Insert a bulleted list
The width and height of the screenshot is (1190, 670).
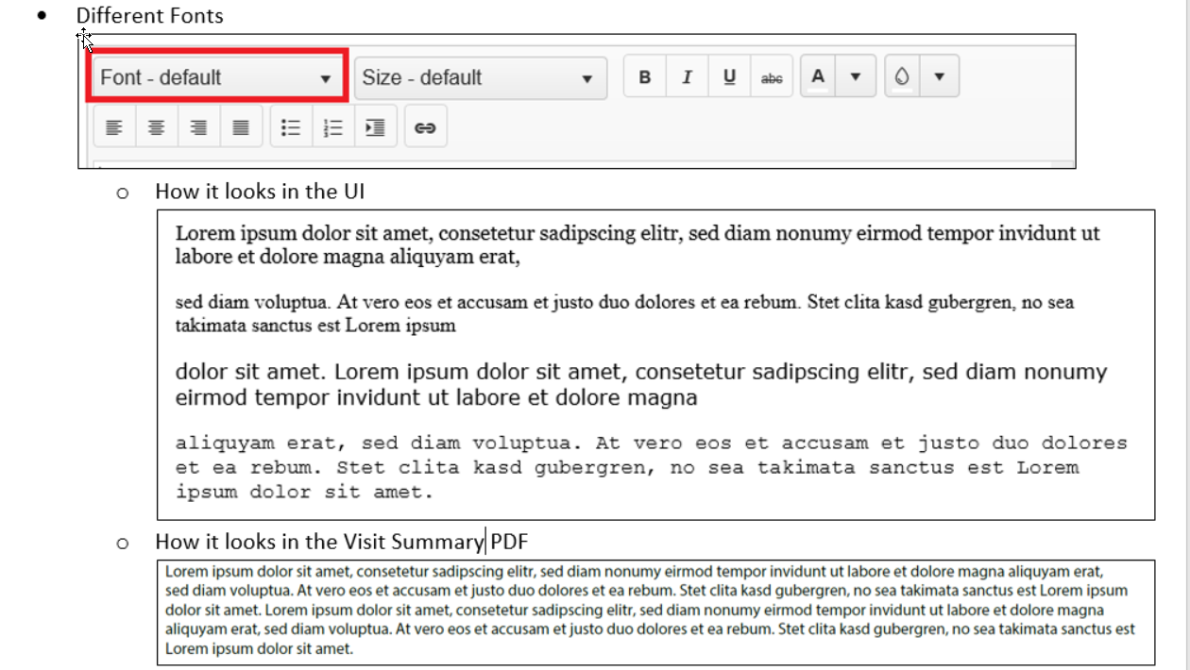(x=291, y=127)
